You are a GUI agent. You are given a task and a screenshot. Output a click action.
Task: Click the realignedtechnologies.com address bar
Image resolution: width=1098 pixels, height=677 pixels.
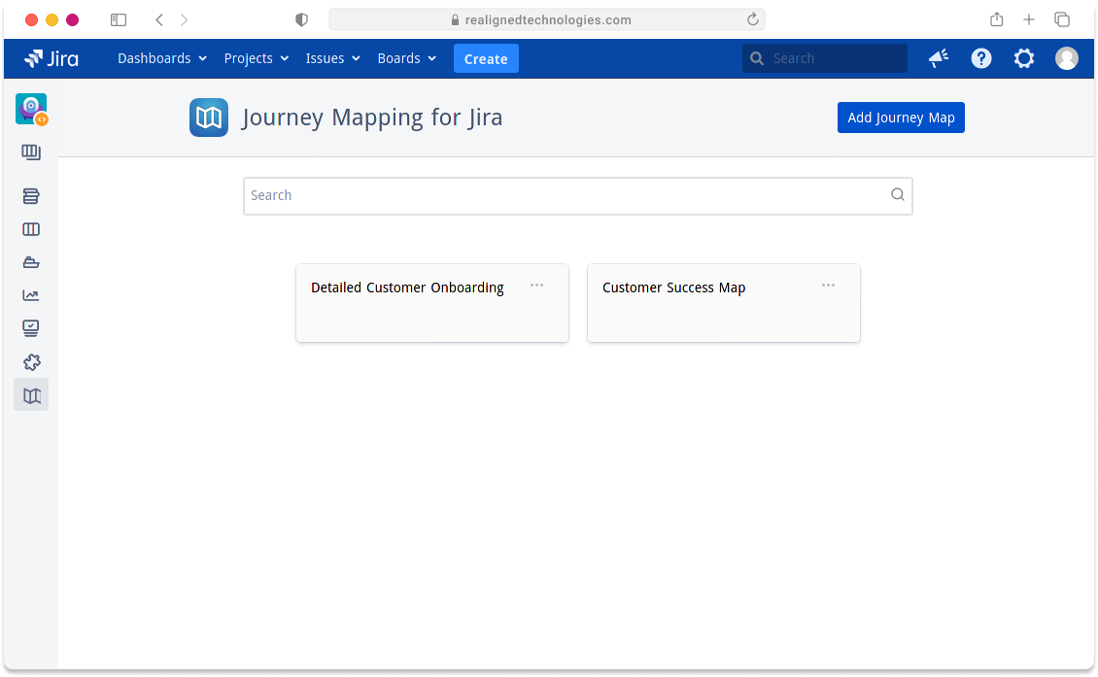click(x=547, y=20)
